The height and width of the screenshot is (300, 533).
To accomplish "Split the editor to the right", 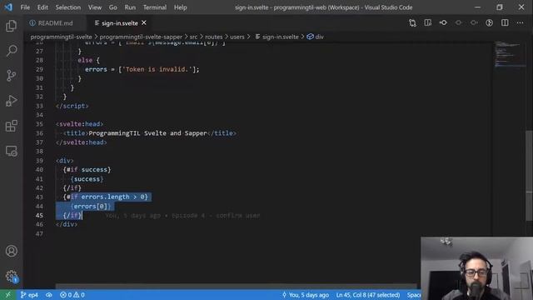I will (x=505, y=22).
